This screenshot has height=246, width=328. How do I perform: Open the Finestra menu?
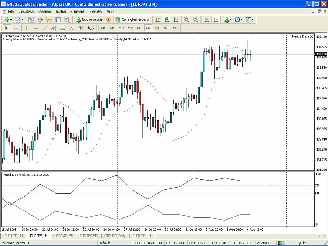pyautogui.click(x=96, y=12)
